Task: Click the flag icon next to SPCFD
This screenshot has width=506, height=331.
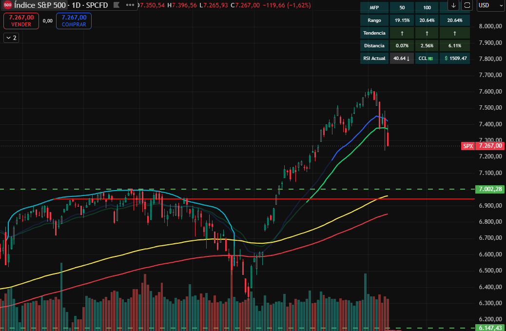Action: (117, 5)
